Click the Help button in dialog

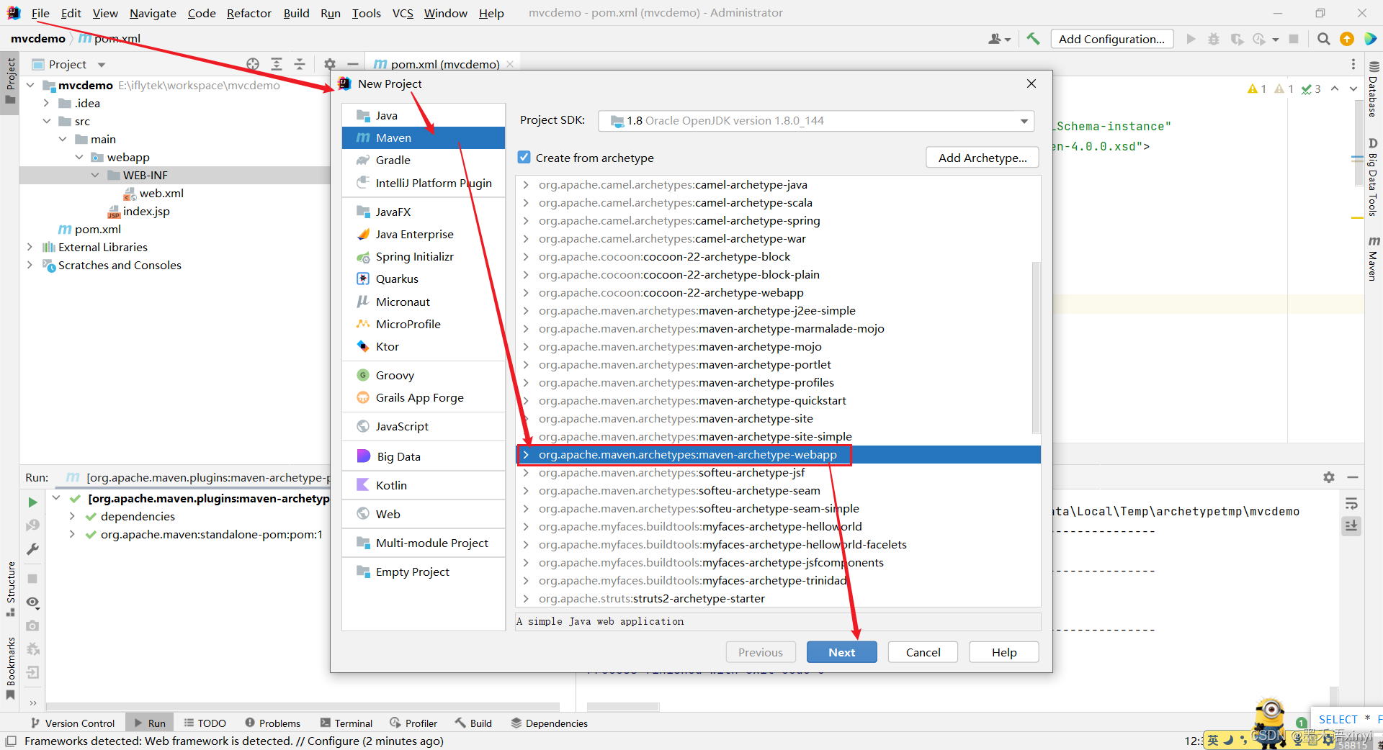tap(1004, 652)
